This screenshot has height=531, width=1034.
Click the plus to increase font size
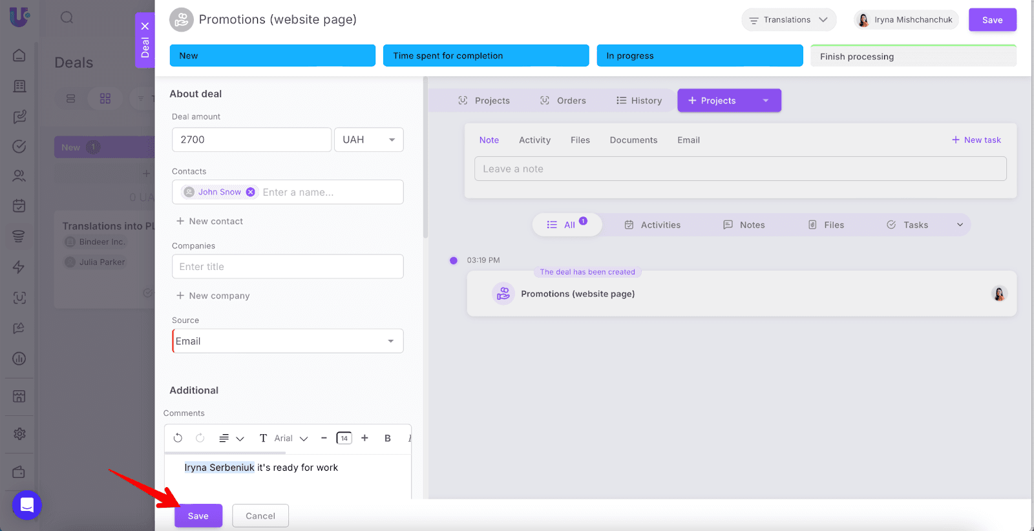(x=364, y=438)
